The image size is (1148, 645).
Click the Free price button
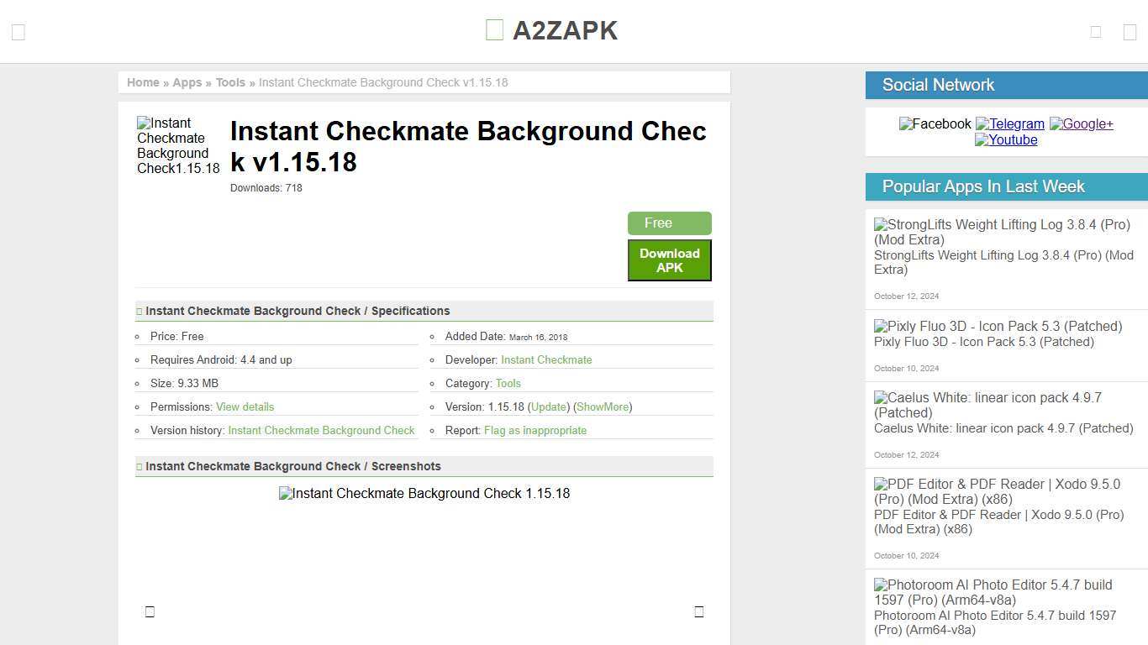[x=669, y=223]
